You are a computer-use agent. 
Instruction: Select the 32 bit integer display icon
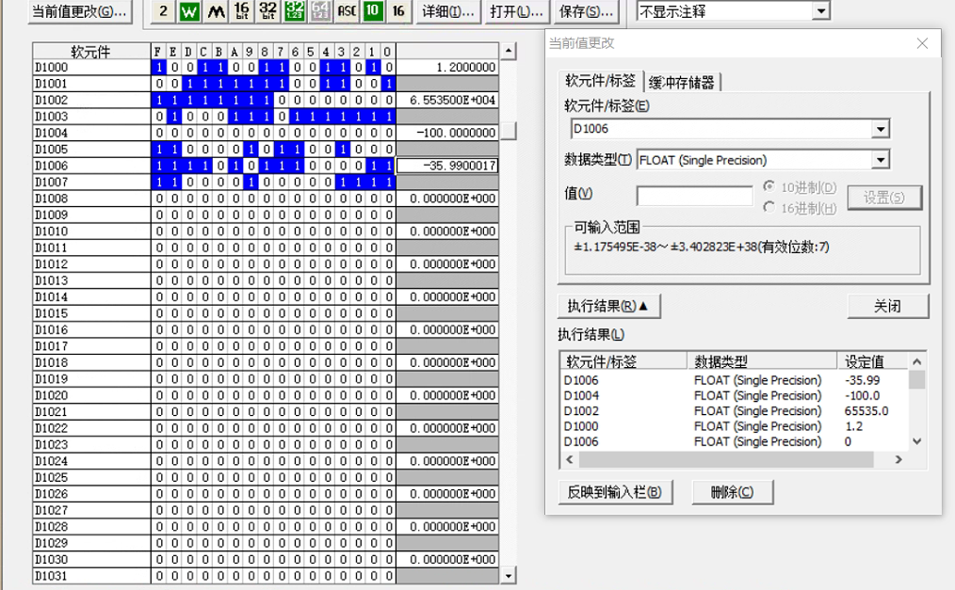point(268,12)
